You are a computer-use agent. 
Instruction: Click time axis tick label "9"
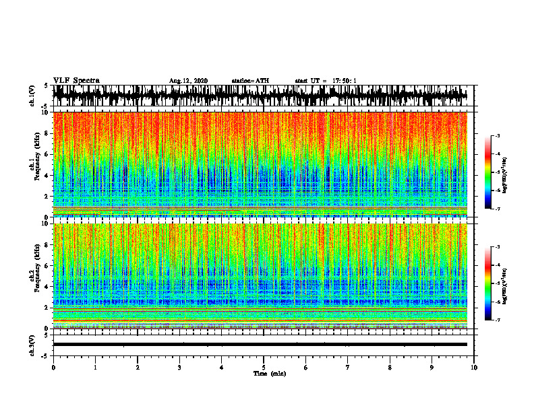[432, 368]
